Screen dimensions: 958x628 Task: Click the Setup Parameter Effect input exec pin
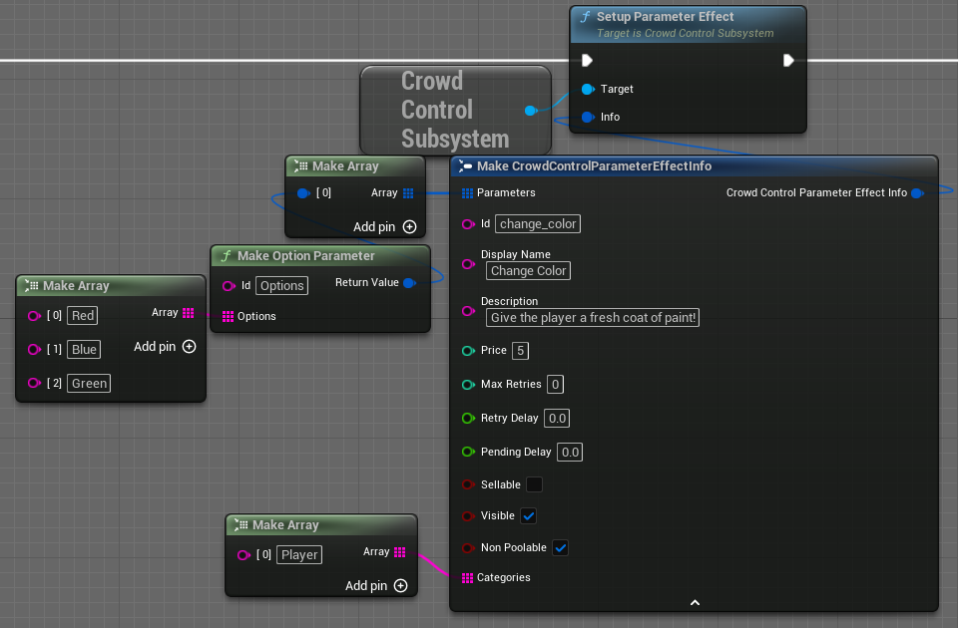click(588, 60)
